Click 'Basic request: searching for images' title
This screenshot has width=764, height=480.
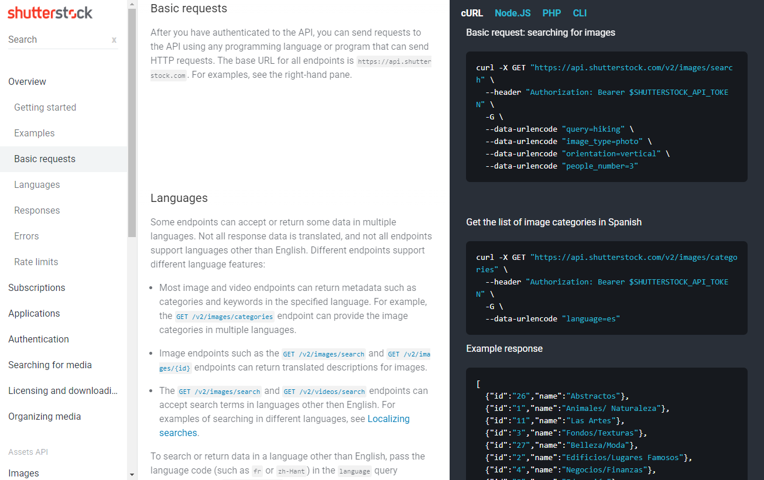[x=540, y=32]
